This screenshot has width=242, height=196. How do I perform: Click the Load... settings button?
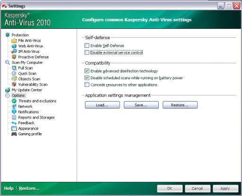click(103, 105)
